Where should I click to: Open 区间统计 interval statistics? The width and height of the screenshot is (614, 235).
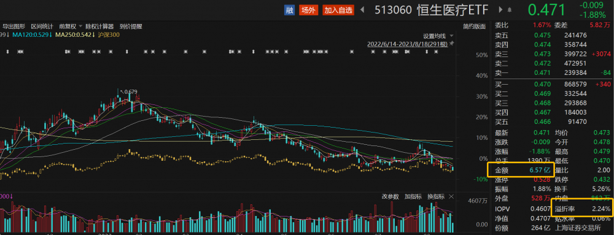pos(42,26)
